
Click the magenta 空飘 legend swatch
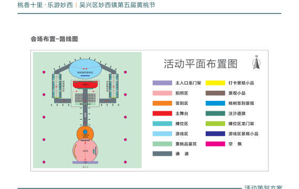tap(215, 144)
